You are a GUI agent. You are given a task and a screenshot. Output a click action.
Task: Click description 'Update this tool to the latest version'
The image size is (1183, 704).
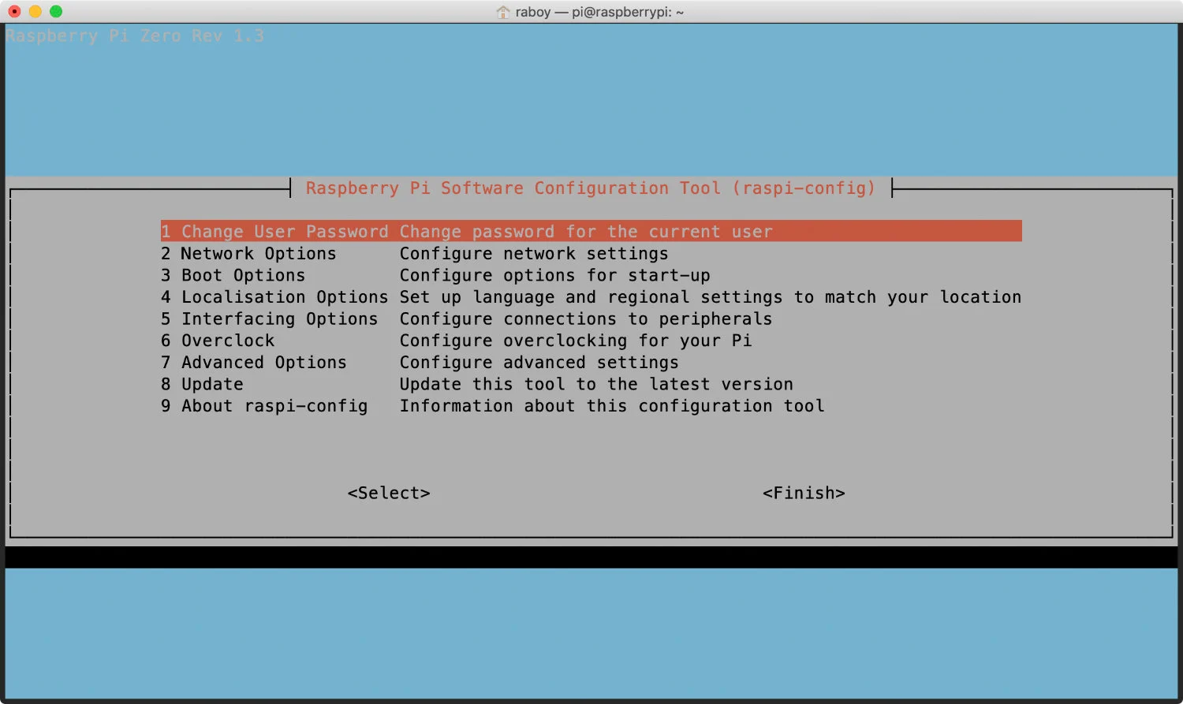click(596, 384)
